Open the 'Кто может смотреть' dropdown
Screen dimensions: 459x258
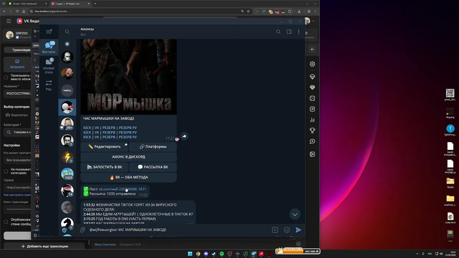(18, 160)
